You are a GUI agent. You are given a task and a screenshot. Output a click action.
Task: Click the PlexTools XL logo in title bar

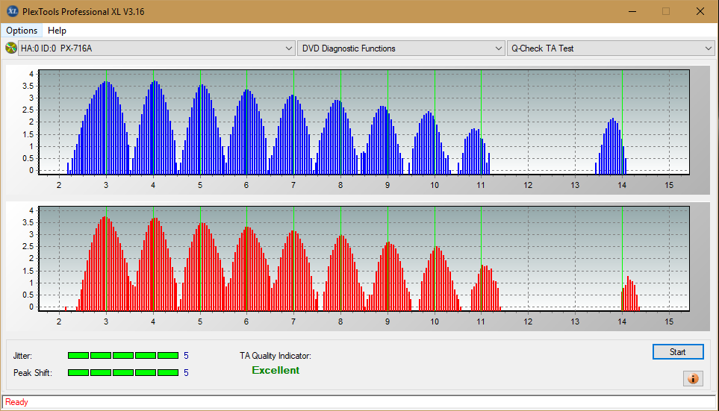[13, 11]
